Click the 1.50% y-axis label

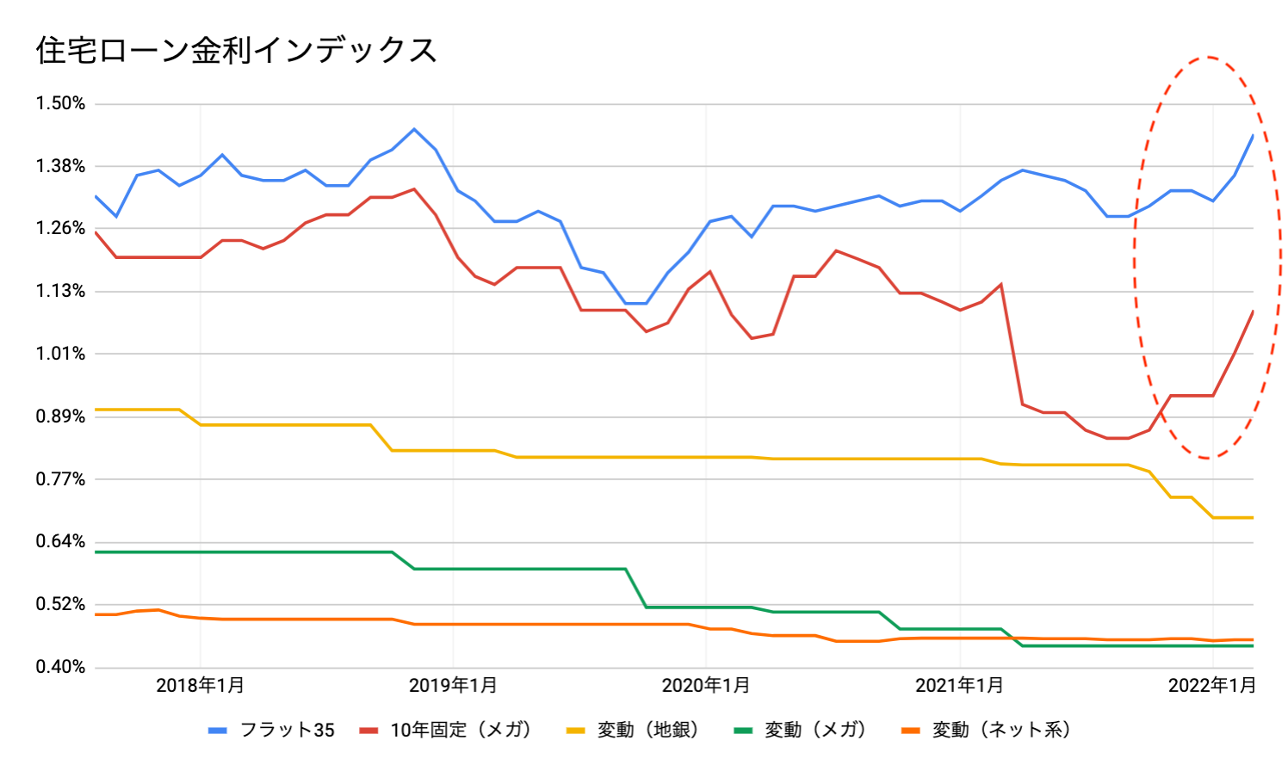pyautogui.click(x=60, y=104)
